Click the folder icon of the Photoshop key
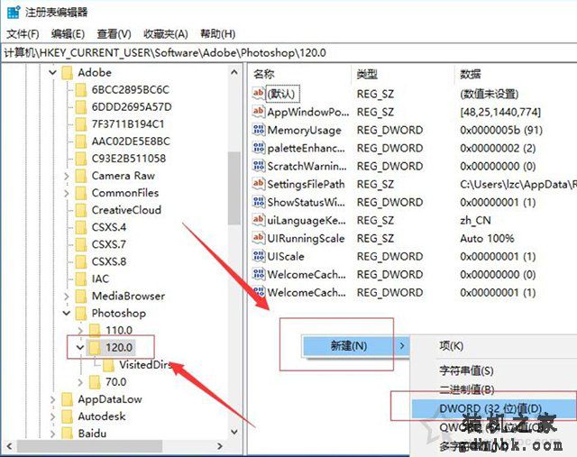Image resolution: width=577 pixels, height=457 pixels. (80, 314)
